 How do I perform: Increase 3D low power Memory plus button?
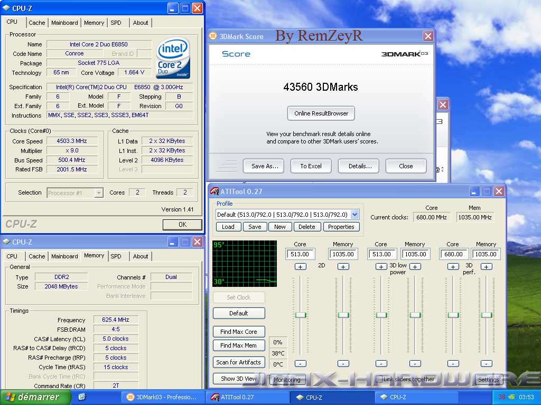point(415,266)
